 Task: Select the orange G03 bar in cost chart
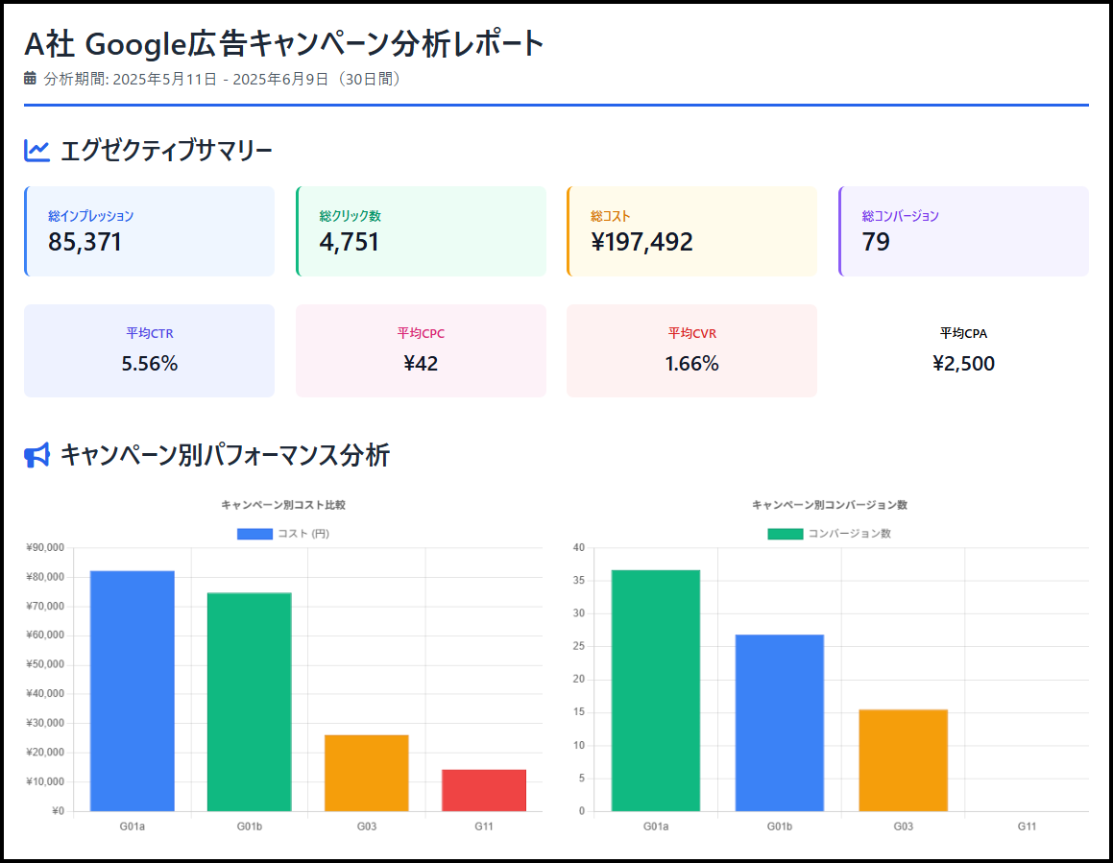(366, 773)
